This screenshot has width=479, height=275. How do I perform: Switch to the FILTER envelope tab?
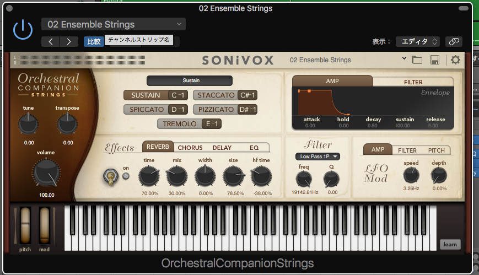click(x=413, y=82)
